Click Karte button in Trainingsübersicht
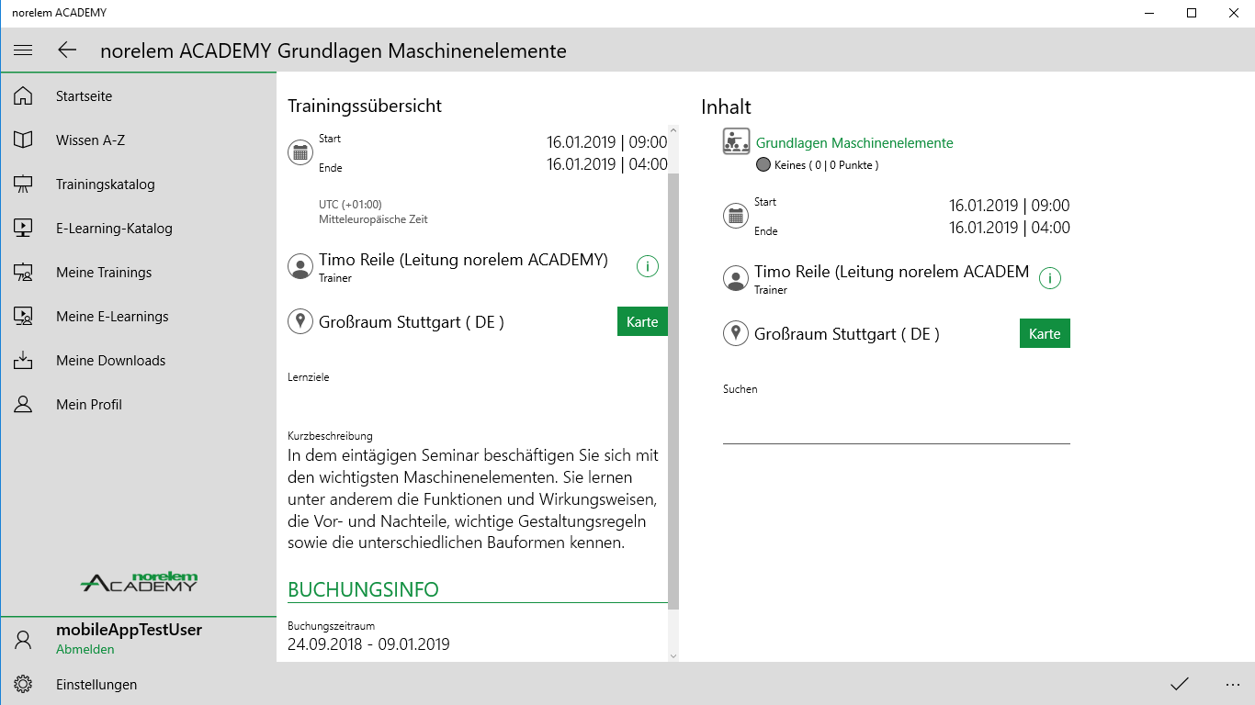Image resolution: width=1255 pixels, height=705 pixels. (642, 321)
